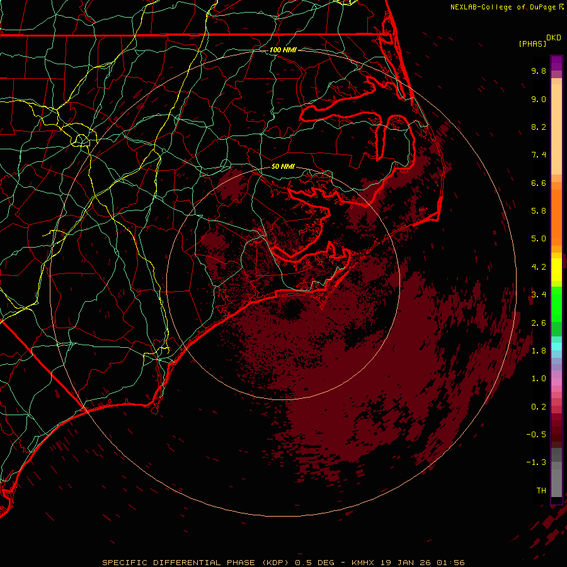Click the 3.4 scale value
This screenshot has width=567, height=567.
(539, 295)
